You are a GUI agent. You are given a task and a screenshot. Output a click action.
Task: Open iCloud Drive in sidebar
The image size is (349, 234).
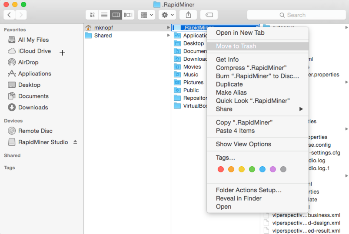tap(34, 51)
